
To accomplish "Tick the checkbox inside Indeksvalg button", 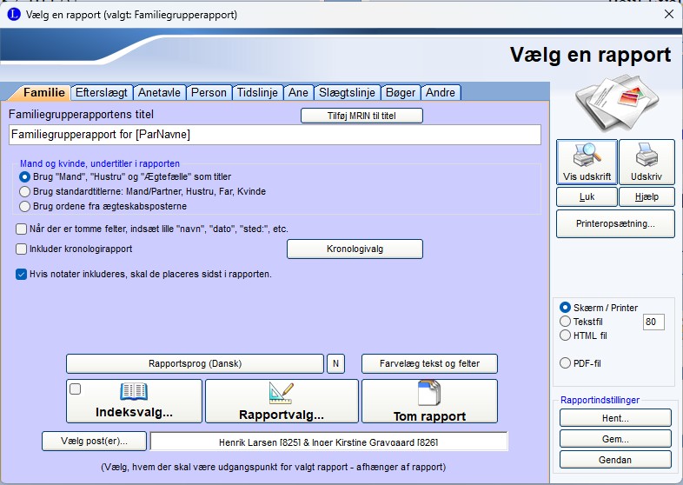I will pos(76,389).
